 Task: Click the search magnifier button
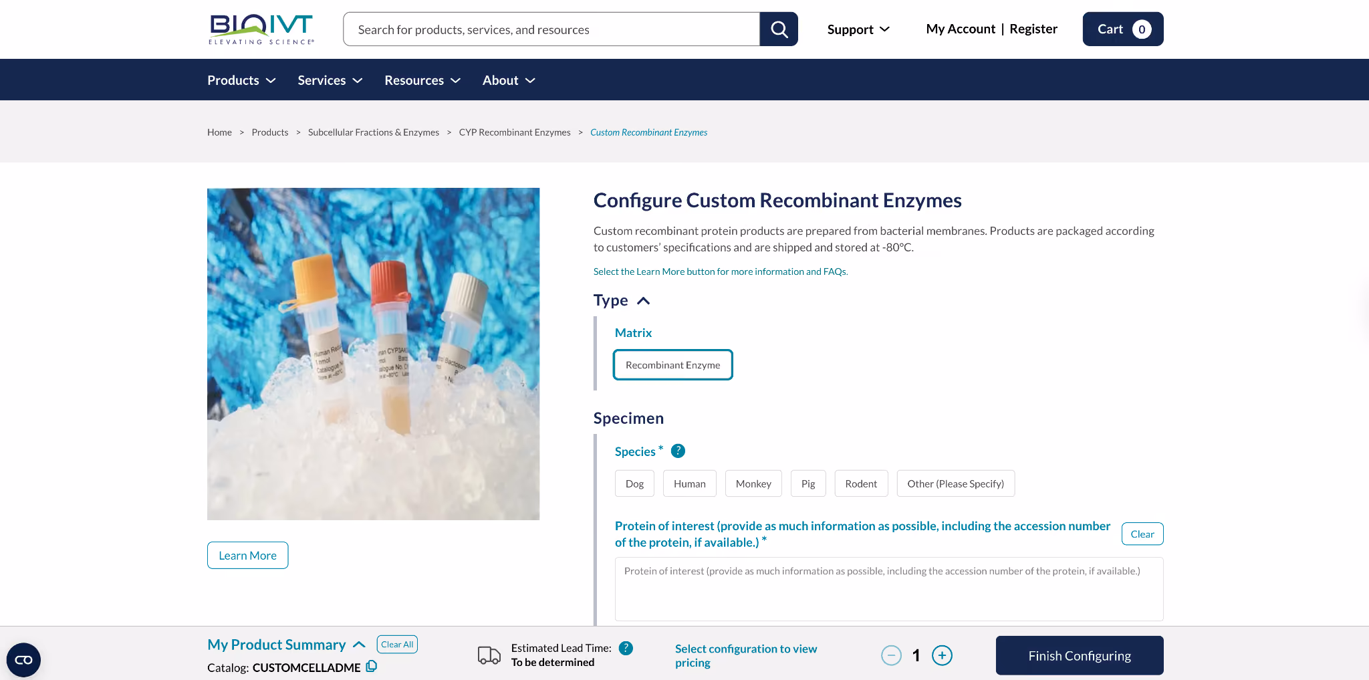click(779, 29)
